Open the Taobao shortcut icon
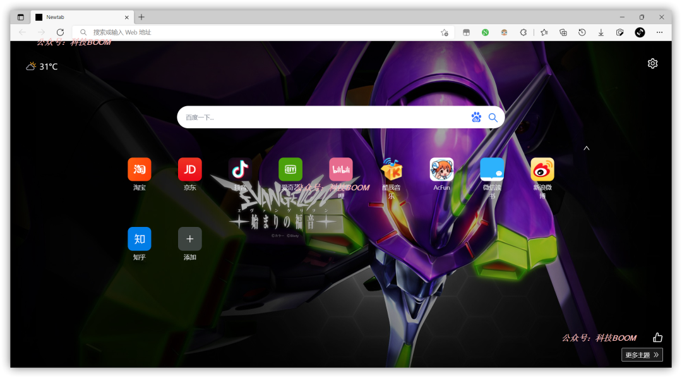This screenshot has height=378, width=682. click(139, 169)
